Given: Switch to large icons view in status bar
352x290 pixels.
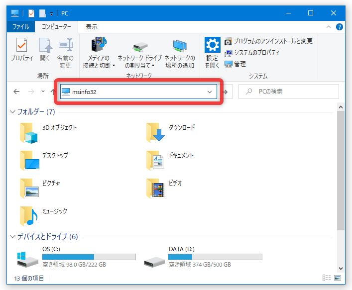Looking at the screenshot, I should [338, 278].
